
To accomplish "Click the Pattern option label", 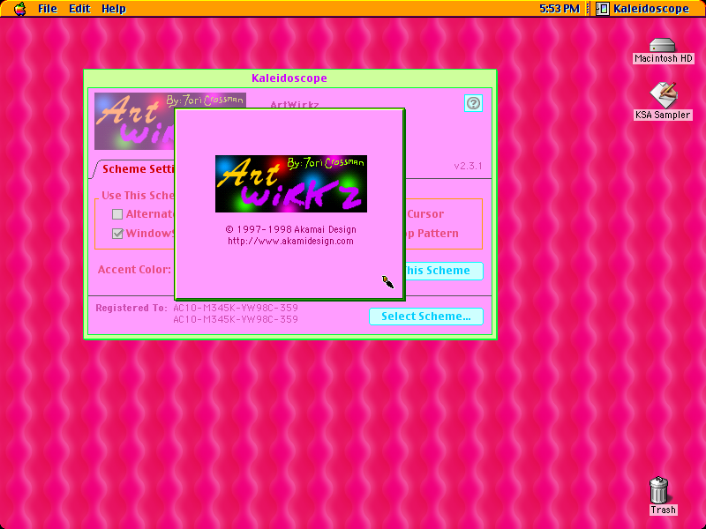I will click(437, 234).
